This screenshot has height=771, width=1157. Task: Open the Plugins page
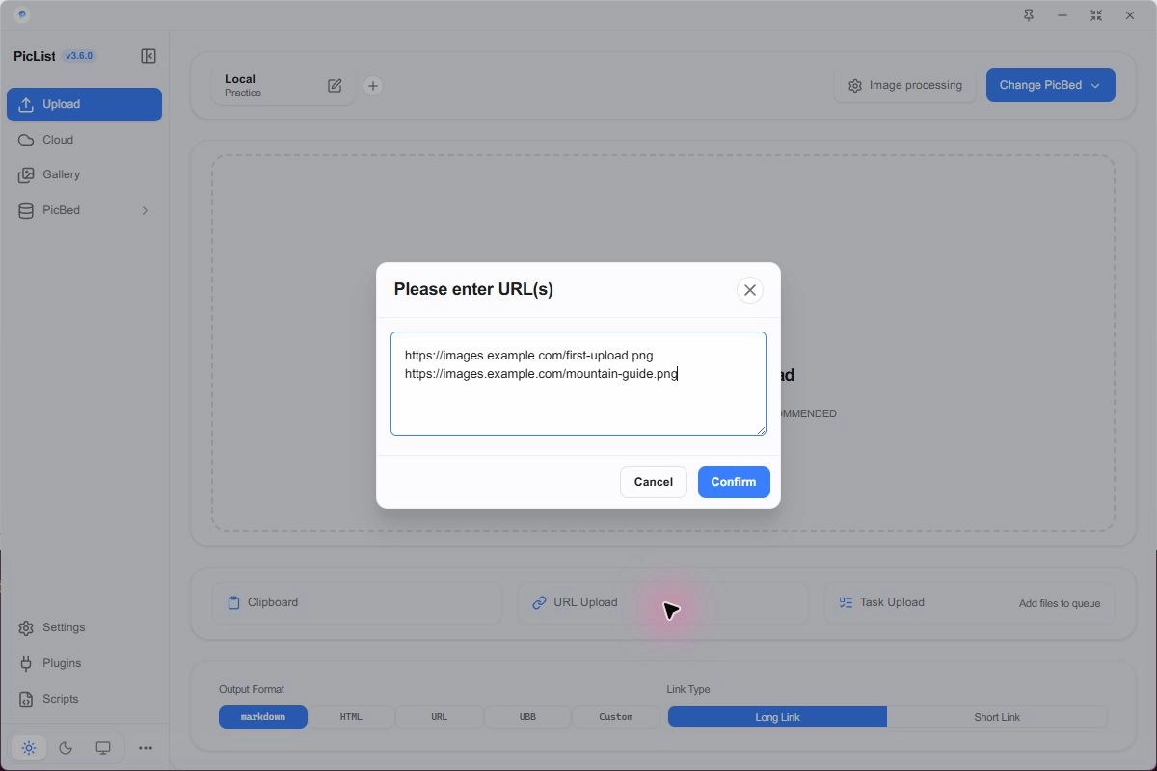tap(84, 663)
